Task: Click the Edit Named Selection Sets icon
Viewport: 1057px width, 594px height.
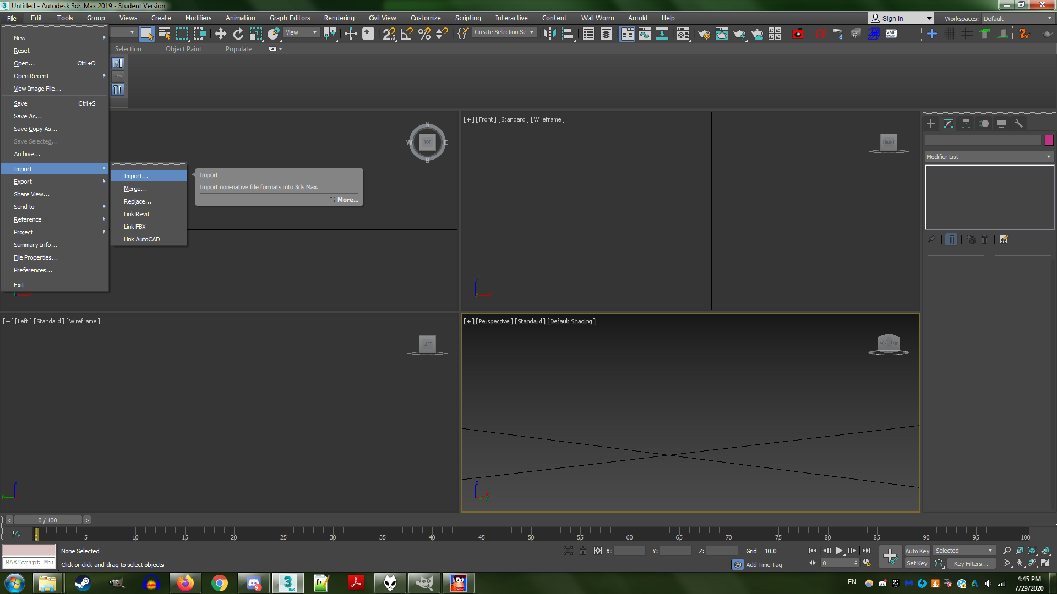Action: pos(463,34)
